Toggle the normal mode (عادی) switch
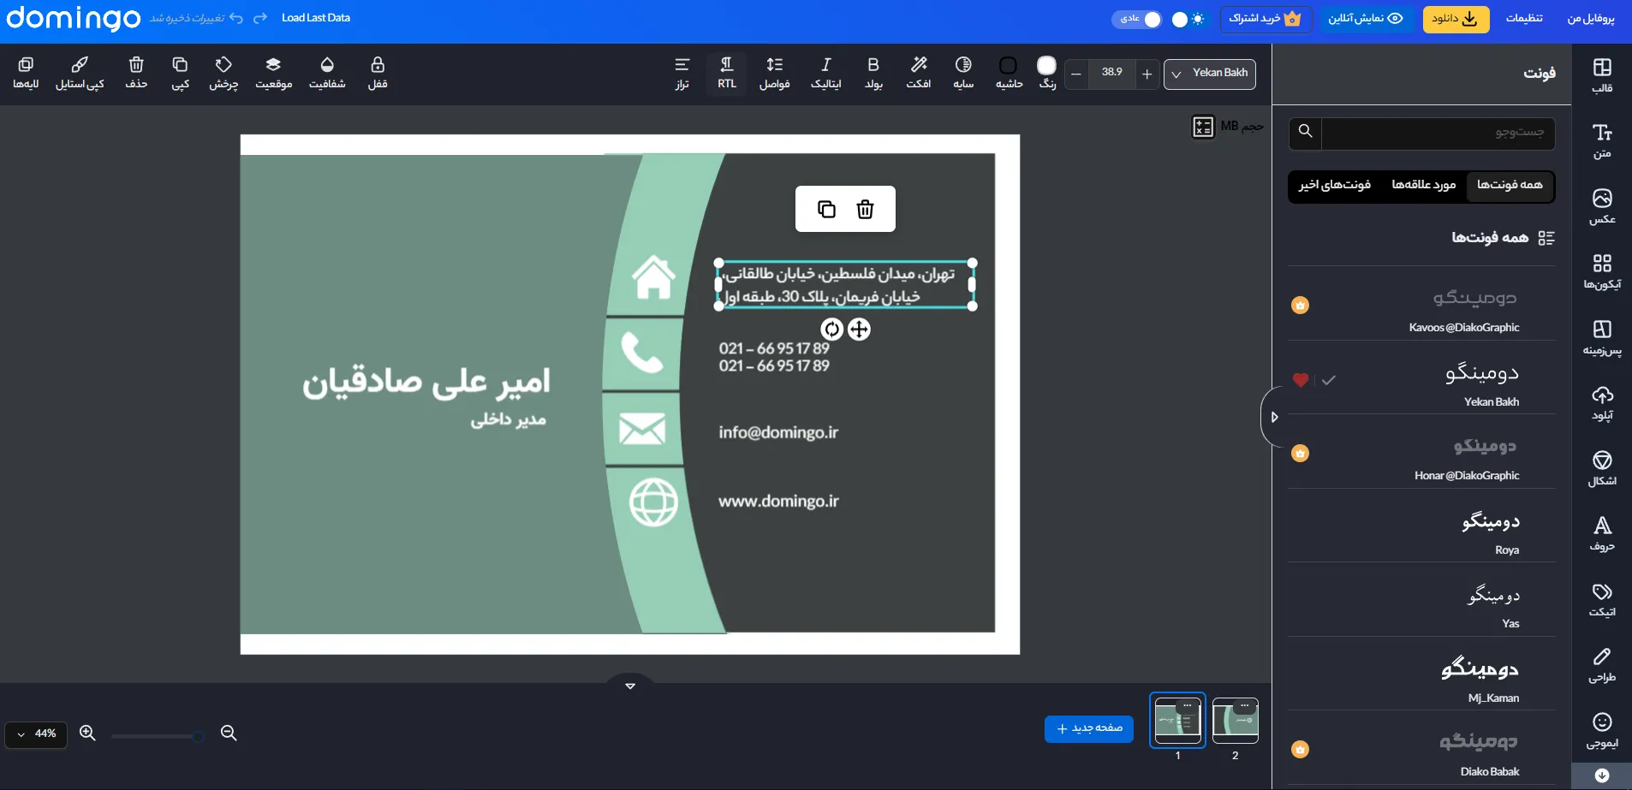1632x790 pixels. coord(1137,19)
